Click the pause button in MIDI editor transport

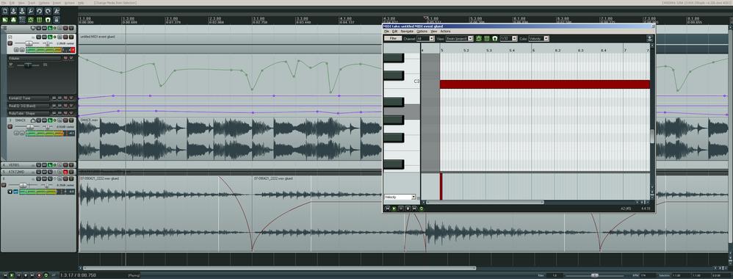coord(400,208)
